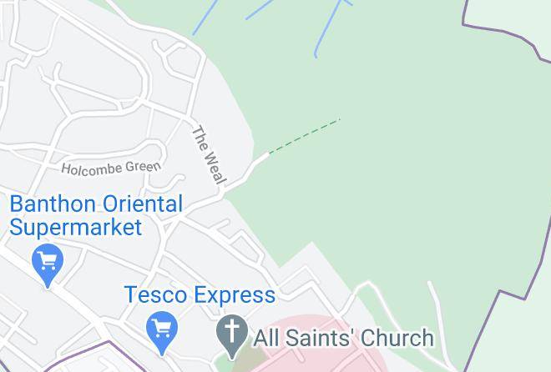Click the dashed green footpath in park
The image size is (551, 372).
pyautogui.click(x=305, y=136)
